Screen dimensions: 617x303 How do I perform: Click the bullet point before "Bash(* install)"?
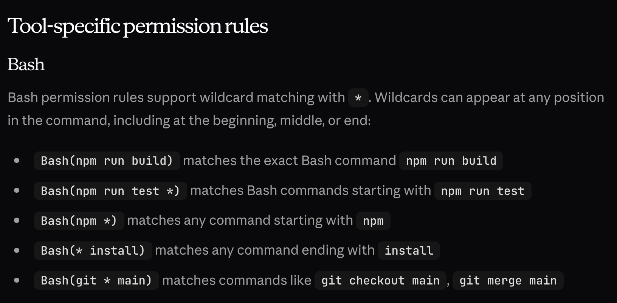tap(17, 250)
